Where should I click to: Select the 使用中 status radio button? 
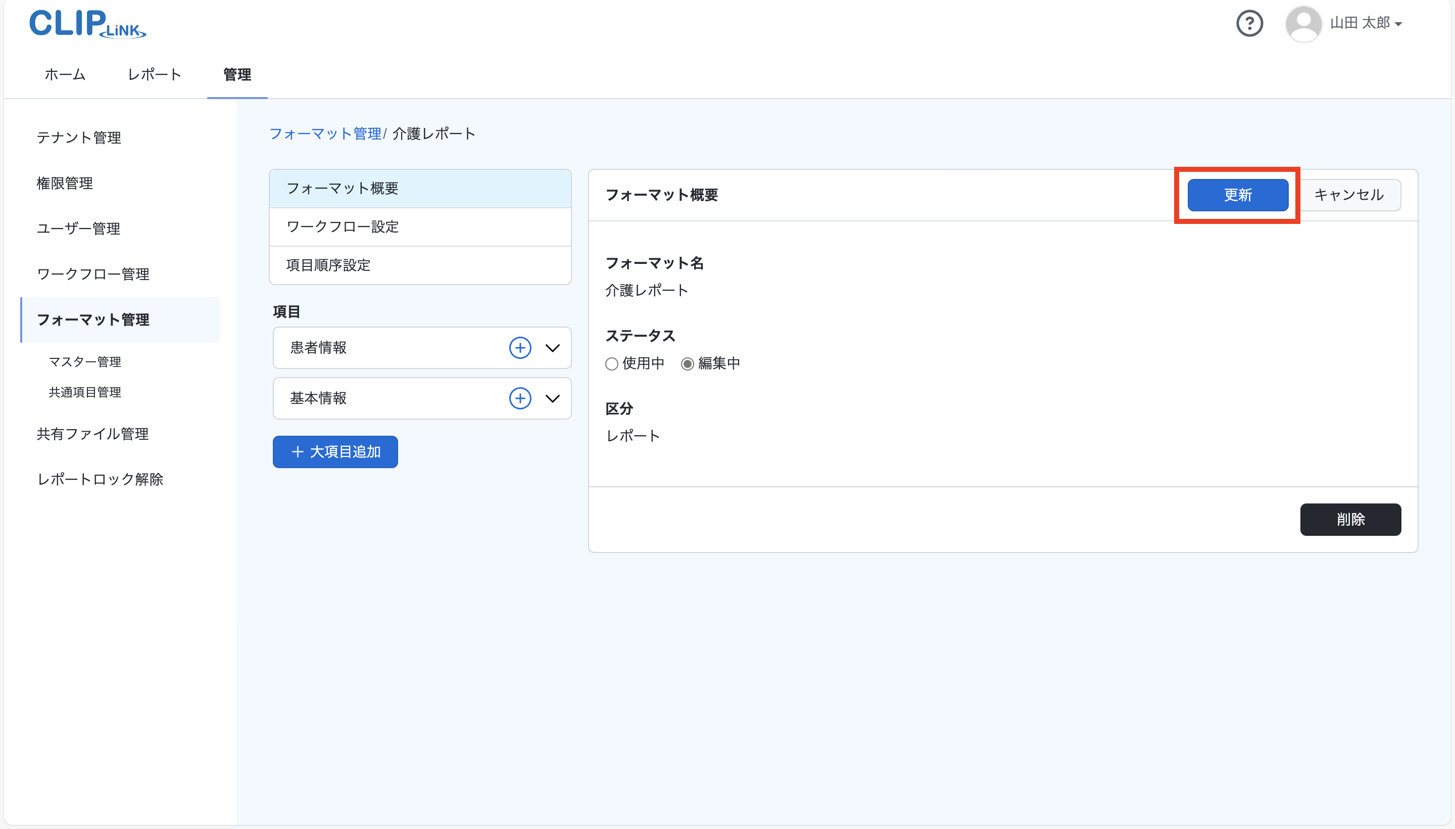(612, 363)
